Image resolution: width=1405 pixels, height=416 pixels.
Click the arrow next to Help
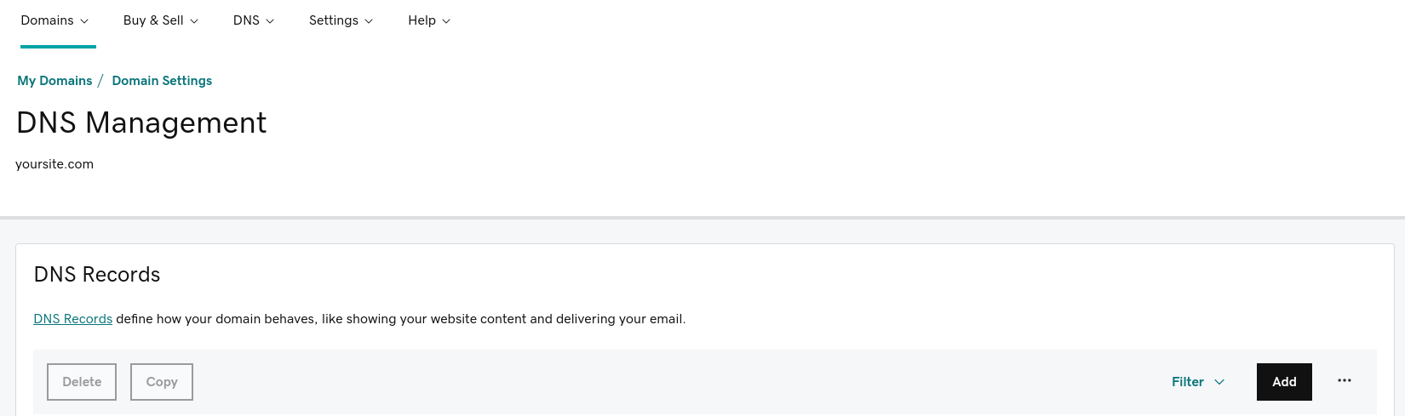pyautogui.click(x=446, y=21)
